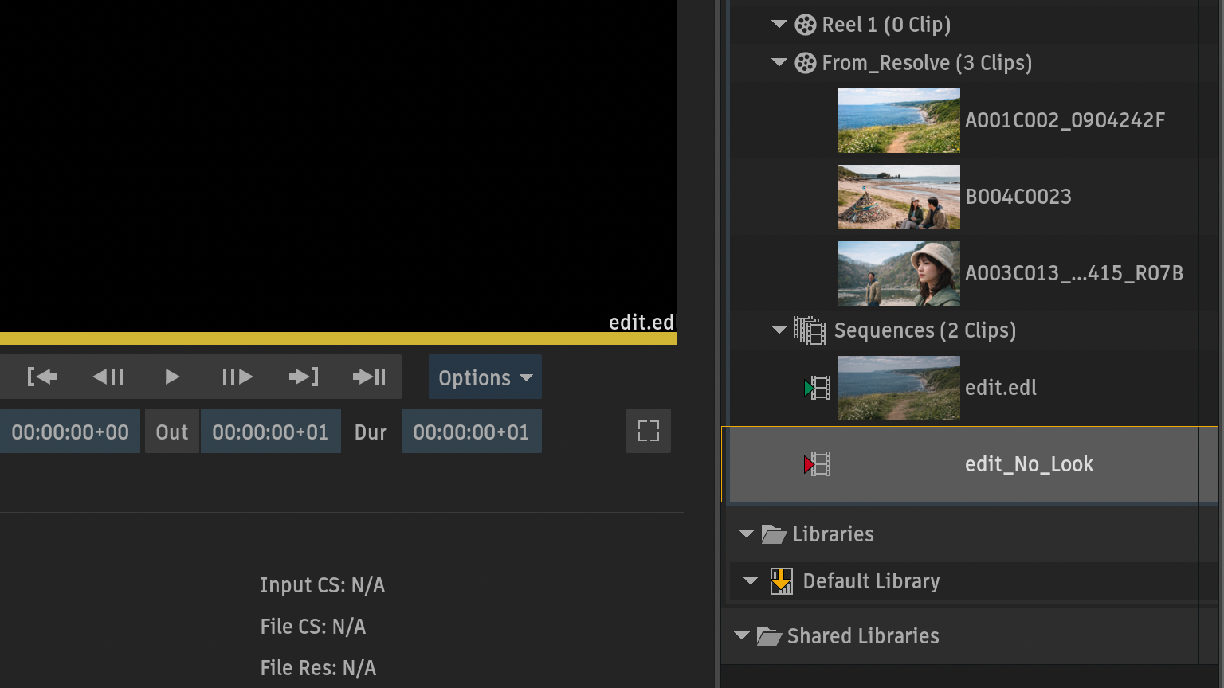
Task: Step back one frame
Action: tap(108, 377)
